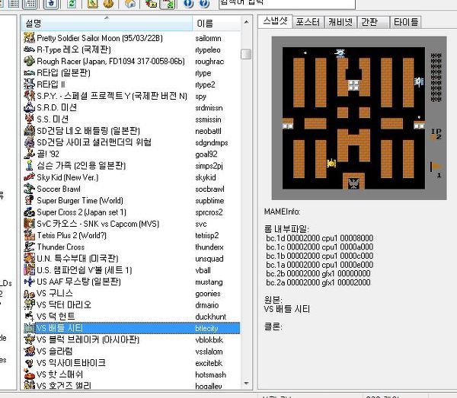Click the search text input field
457x398 pixels.
287,4
